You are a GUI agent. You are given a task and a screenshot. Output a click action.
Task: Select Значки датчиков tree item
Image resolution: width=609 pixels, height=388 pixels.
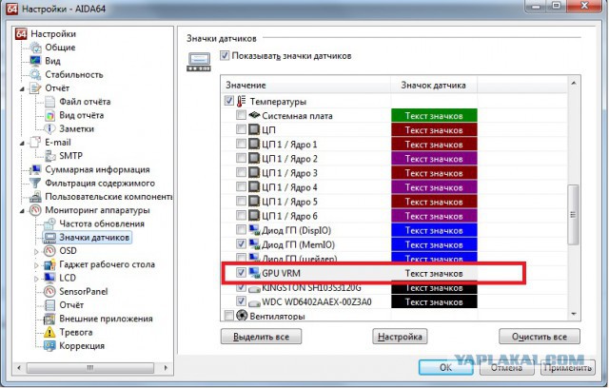coord(94,238)
